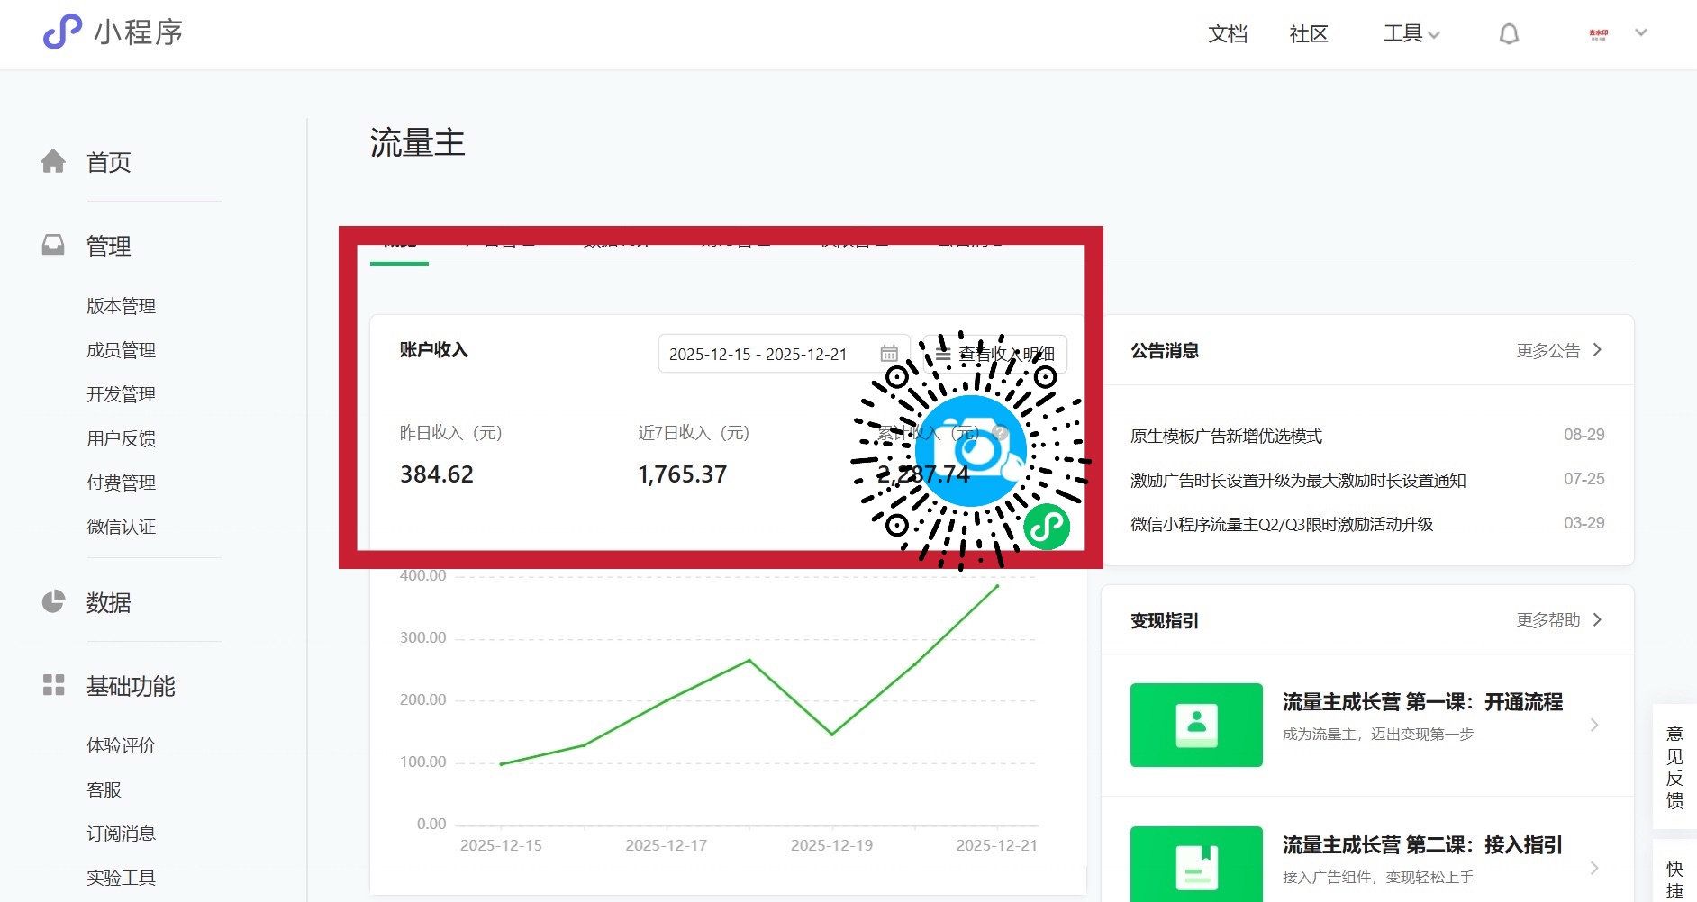Click the 首页 home icon

tap(53, 161)
